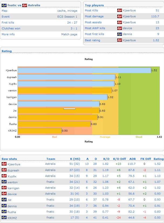Click the flag icon in Best rating row
This screenshot has width=164, height=223.
(120, 40)
